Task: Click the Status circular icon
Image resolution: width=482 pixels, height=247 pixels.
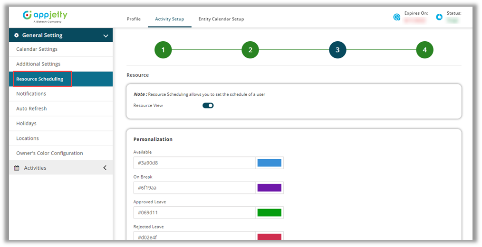Action: 439,17
